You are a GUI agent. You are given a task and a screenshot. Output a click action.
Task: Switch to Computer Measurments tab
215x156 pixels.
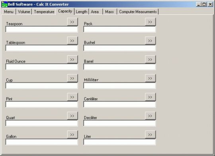138,12
